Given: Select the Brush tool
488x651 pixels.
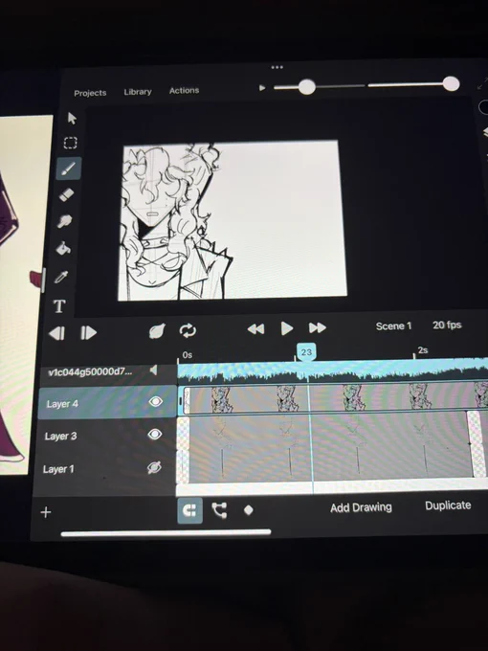Looking at the screenshot, I should (x=69, y=168).
